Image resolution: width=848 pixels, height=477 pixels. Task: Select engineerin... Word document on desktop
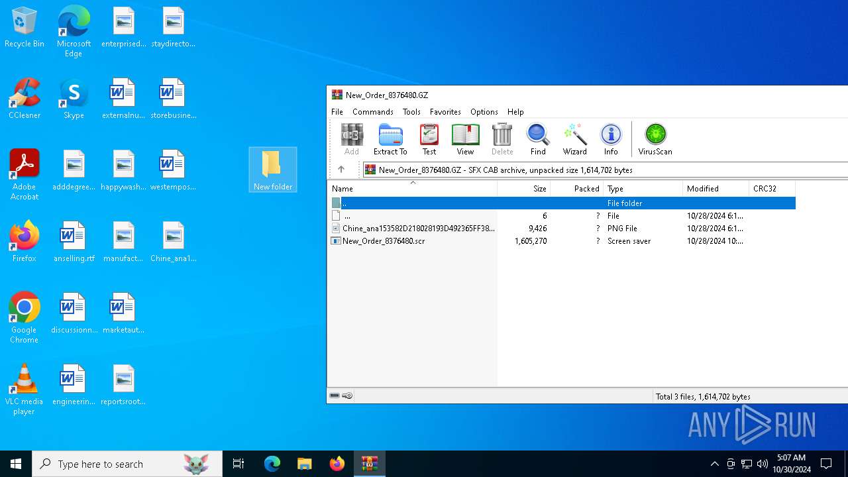click(x=74, y=386)
